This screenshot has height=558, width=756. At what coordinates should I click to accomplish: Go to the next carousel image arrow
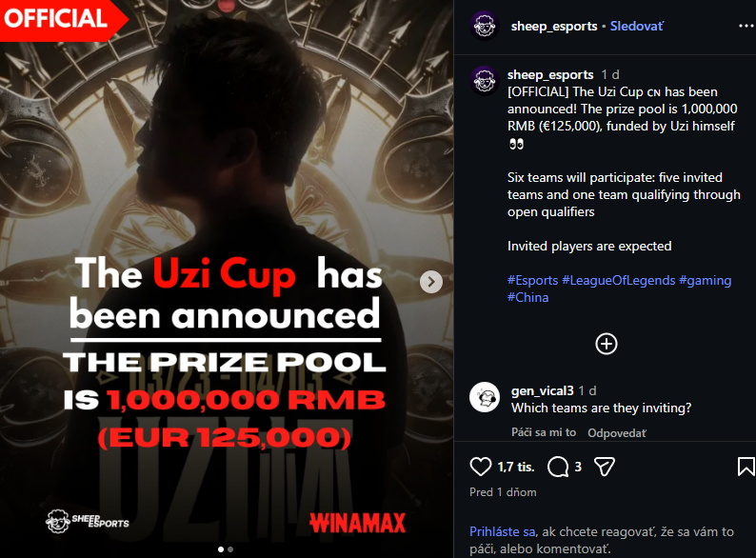(431, 282)
